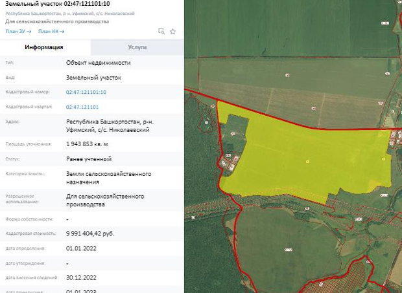The width and height of the screenshot is (402, 293).
Task: Open the Информация tab
Action: (x=44, y=47)
